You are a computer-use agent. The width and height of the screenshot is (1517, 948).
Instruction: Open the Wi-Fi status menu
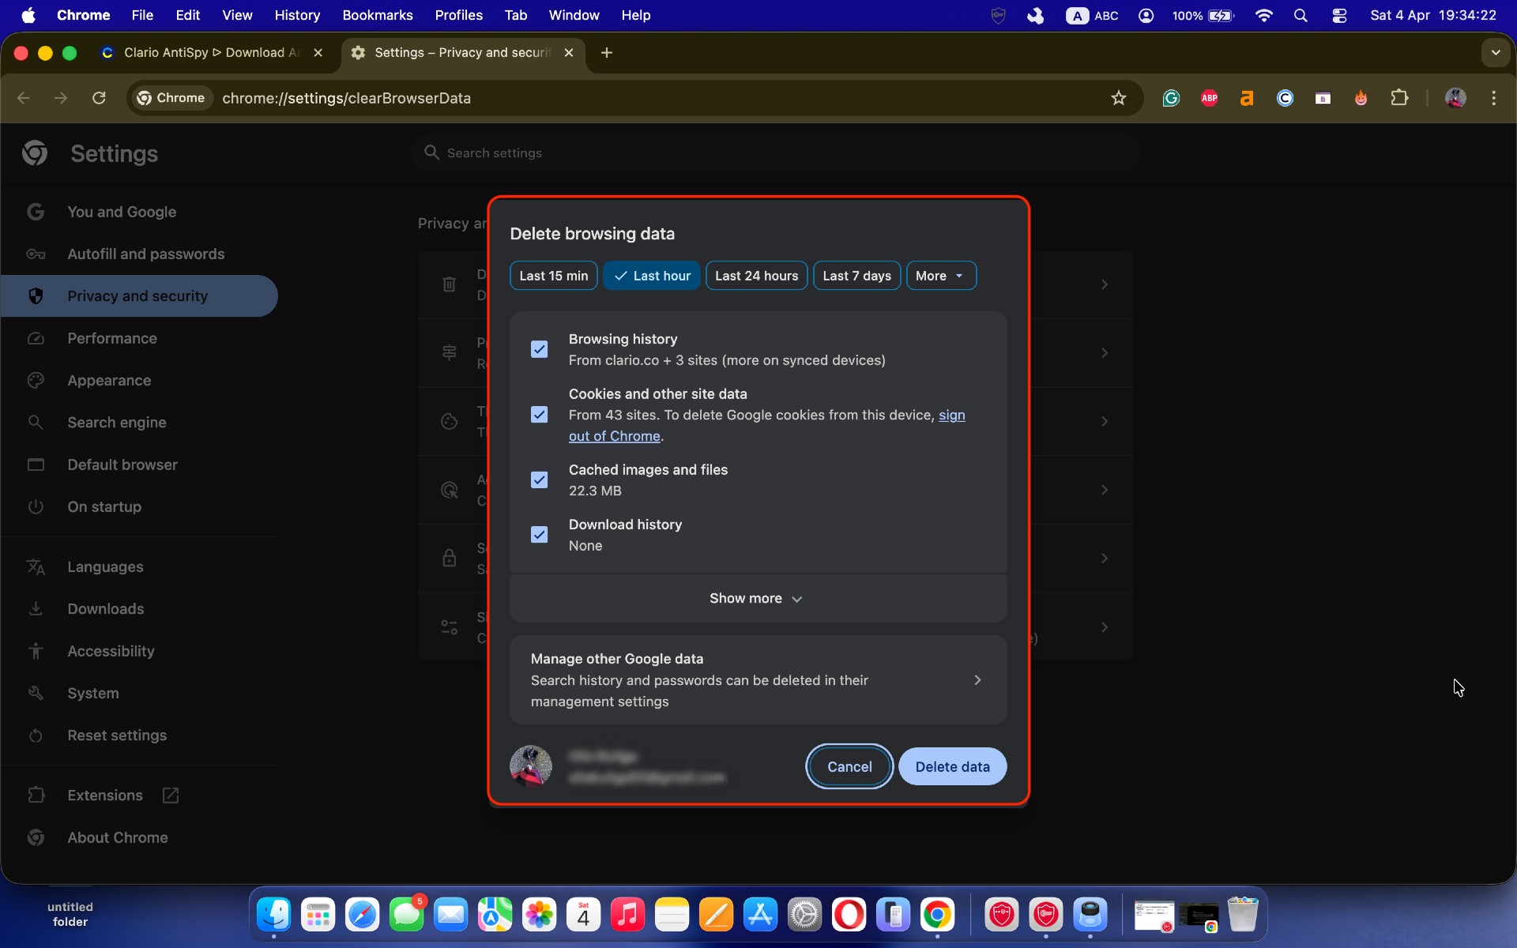coord(1263,15)
